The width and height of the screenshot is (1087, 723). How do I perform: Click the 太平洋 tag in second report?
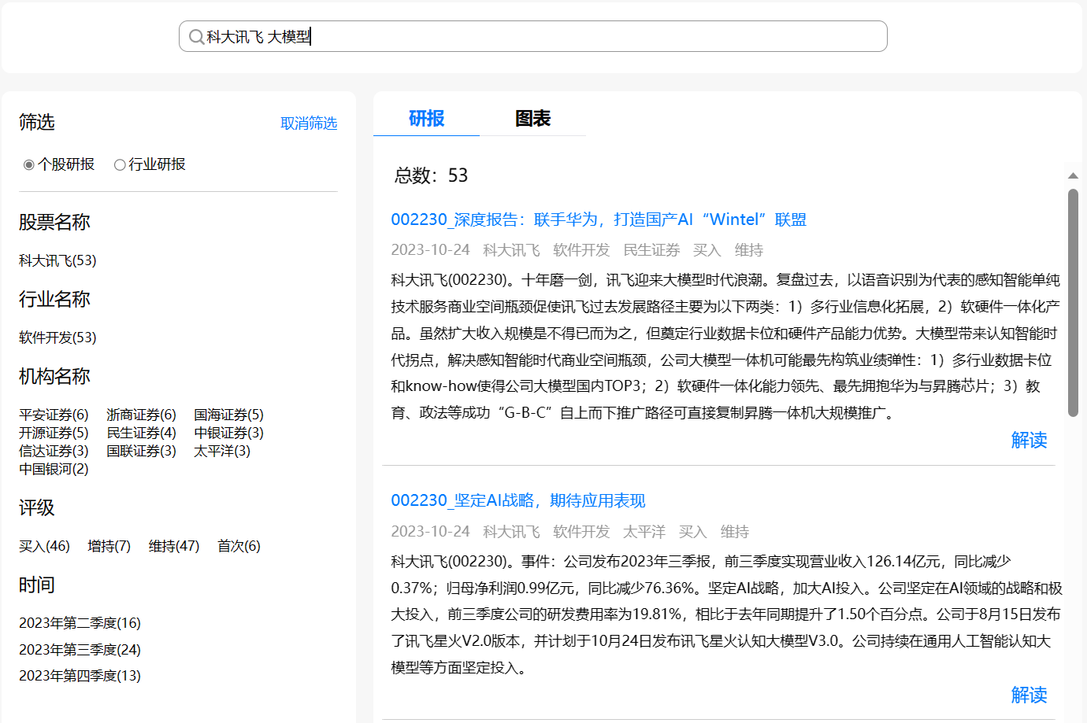[x=644, y=532]
